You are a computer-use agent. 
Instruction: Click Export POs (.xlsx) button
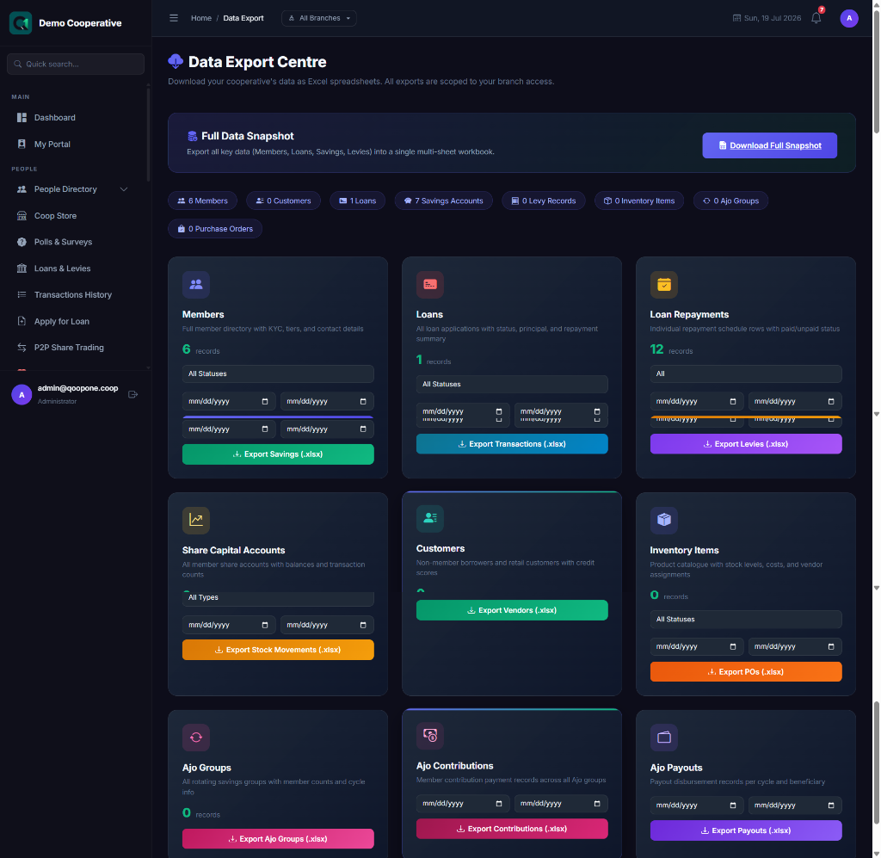tap(746, 672)
